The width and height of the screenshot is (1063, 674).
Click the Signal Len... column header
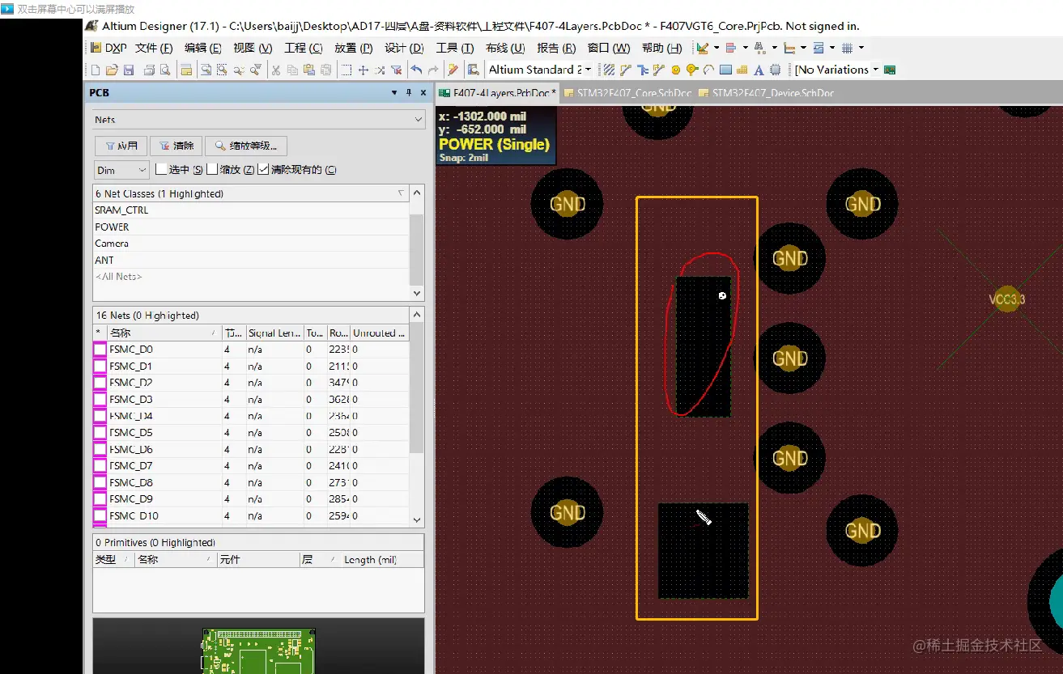click(274, 333)
